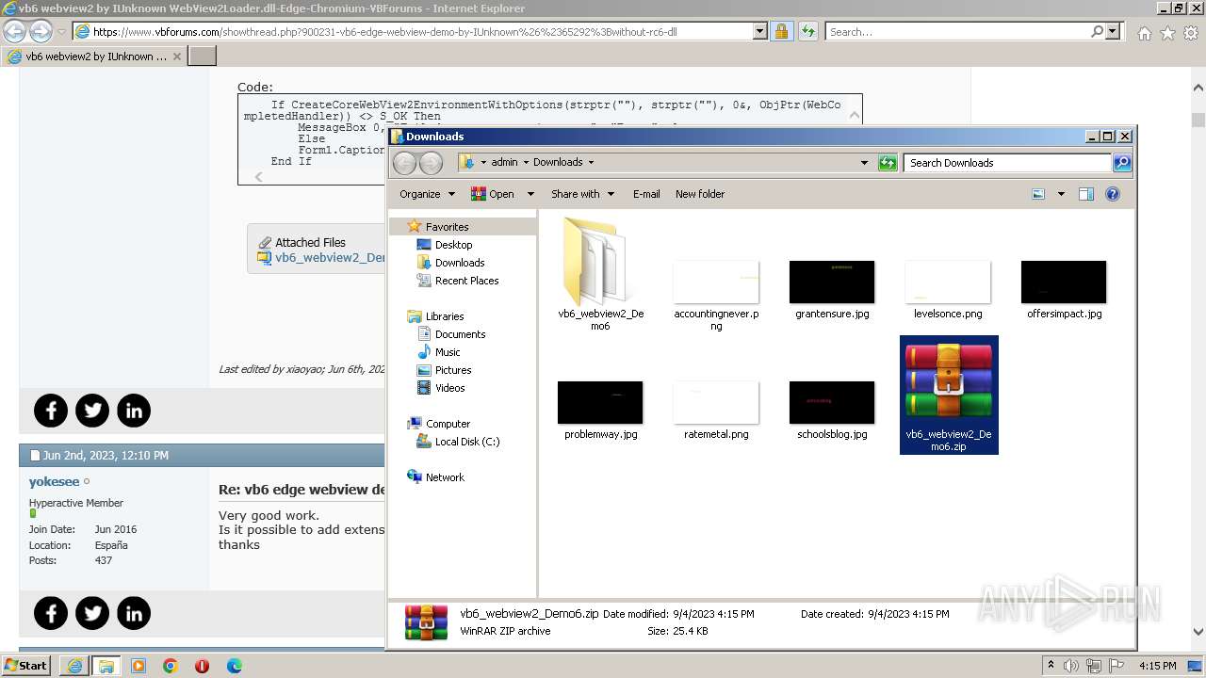The image size is (1206, 678).
Task: Open Desktop in Favorites
Action: [453, 245]
